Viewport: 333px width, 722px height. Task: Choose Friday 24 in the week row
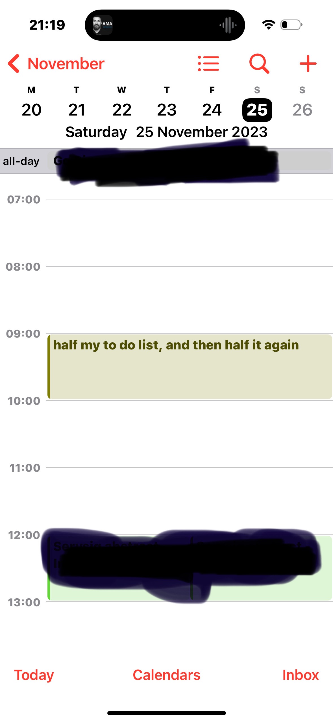tap(212, 110)
